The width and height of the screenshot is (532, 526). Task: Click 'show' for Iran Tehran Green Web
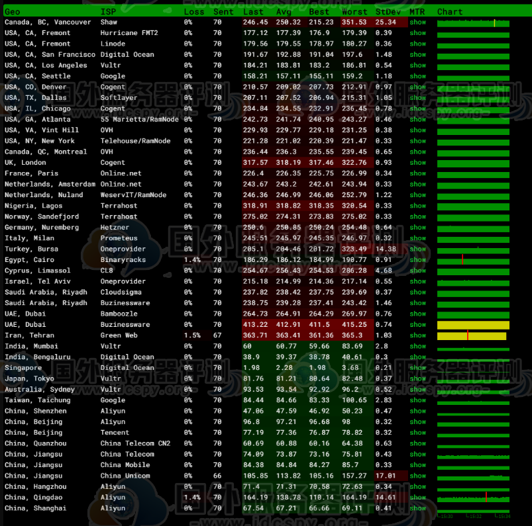coord(417,335)
